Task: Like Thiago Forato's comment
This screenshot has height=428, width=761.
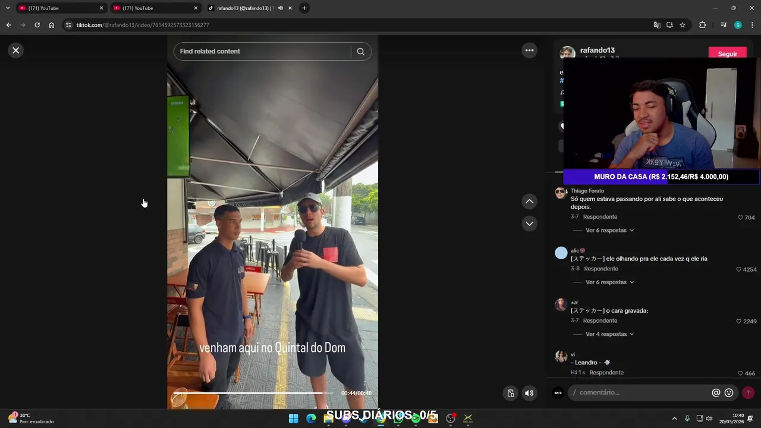Action: pyautogui.click(x=740, y=218)
